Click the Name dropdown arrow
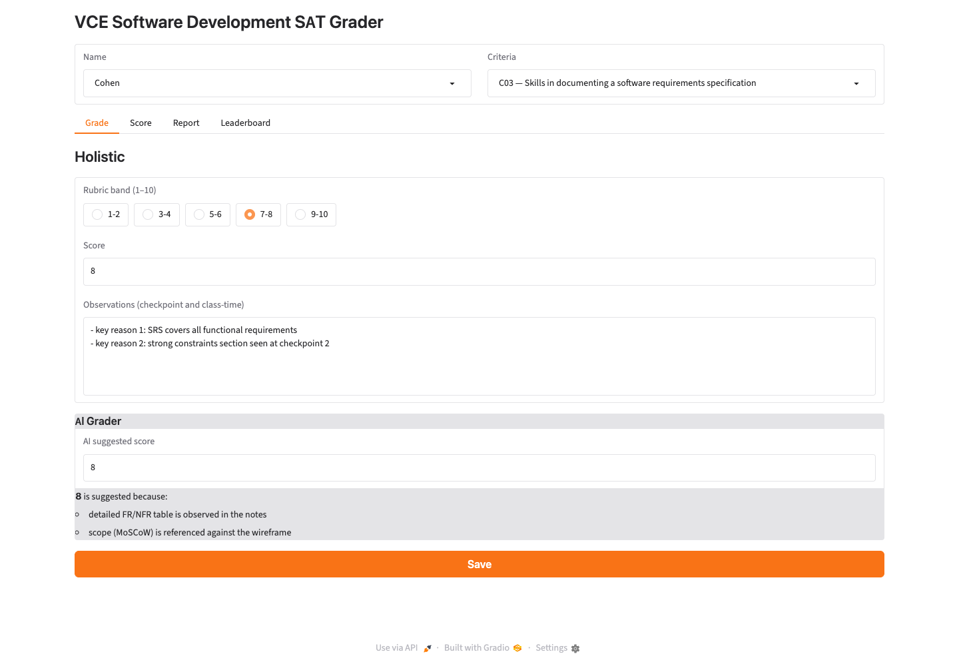959x666 pixels. point(452,84)
